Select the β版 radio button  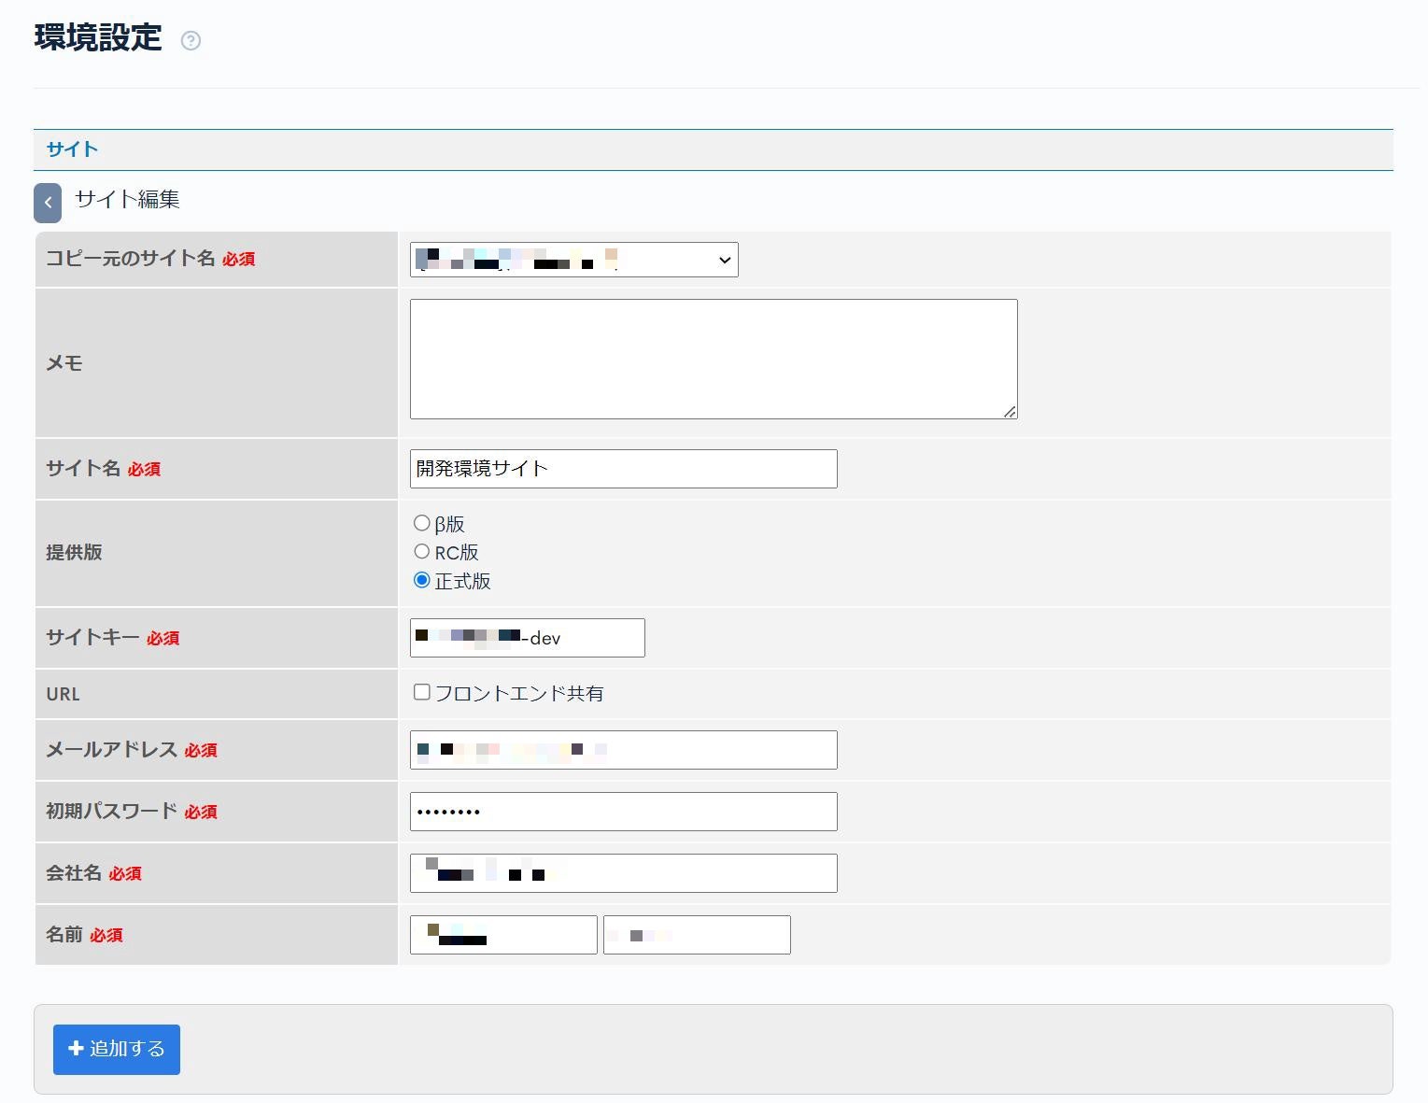[422, 523]
